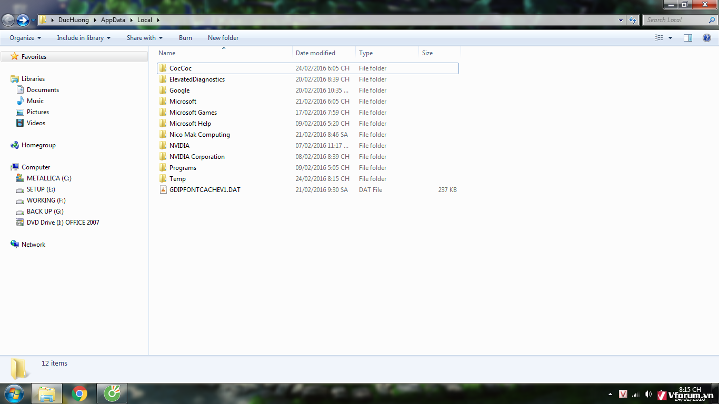
Task: Click the Refresh button beside address bar
Action: pyautogui.click(x=633, y=20)
